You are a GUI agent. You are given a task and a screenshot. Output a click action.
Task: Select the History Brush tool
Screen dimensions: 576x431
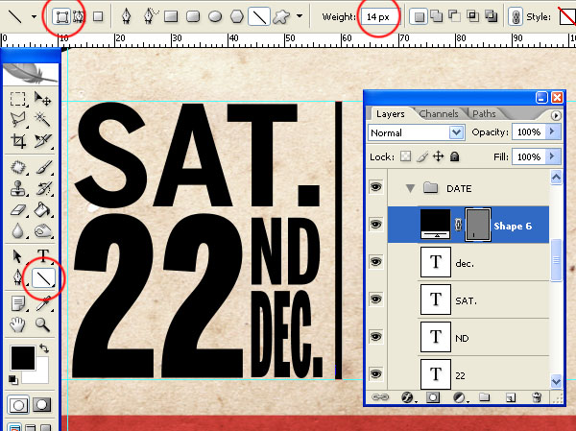coord(42,189)
